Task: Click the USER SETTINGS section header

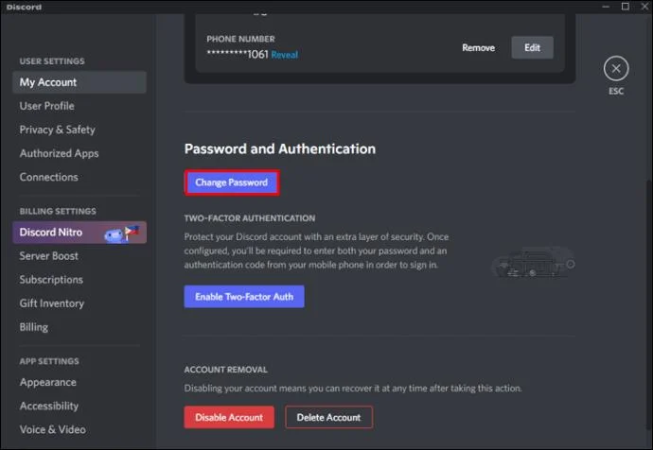Action: pyautogui.click(x=52, y=61)
